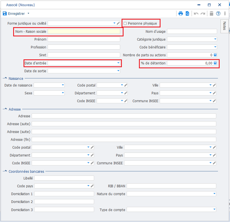This screenshot has width=230, height=222.
Task: Open the Type de compte dropdown
Action: 214,209
